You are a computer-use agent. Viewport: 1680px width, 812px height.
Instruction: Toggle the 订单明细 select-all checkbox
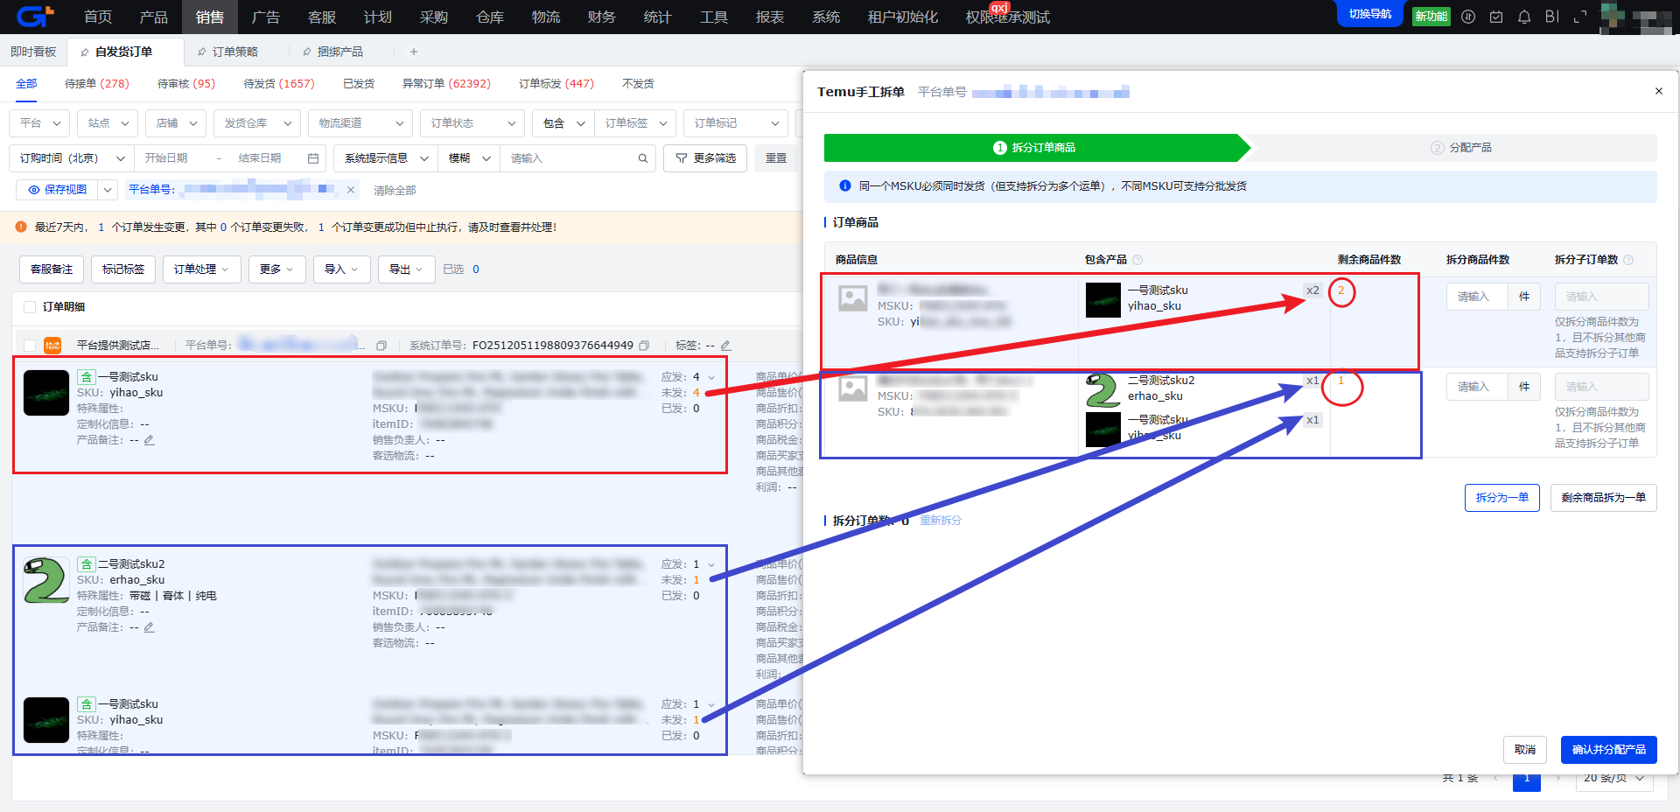30,307
